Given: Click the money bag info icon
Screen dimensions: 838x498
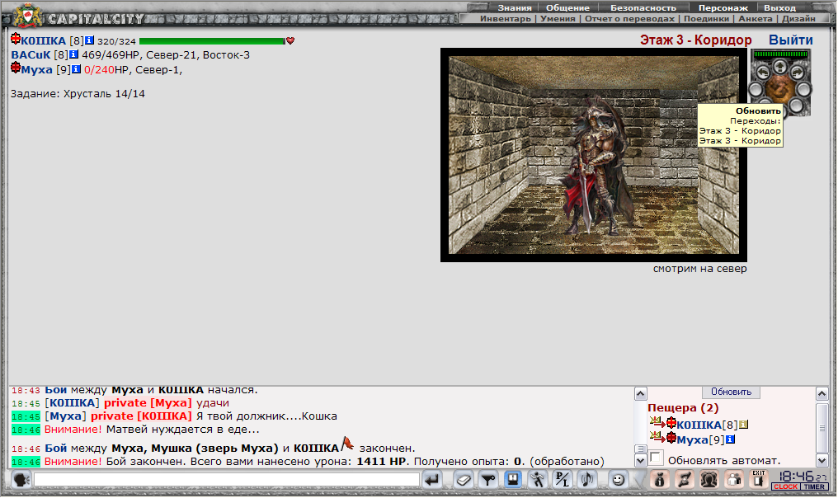Looking at the screenshot, I should pyautogui.click(x=660, y=479).
